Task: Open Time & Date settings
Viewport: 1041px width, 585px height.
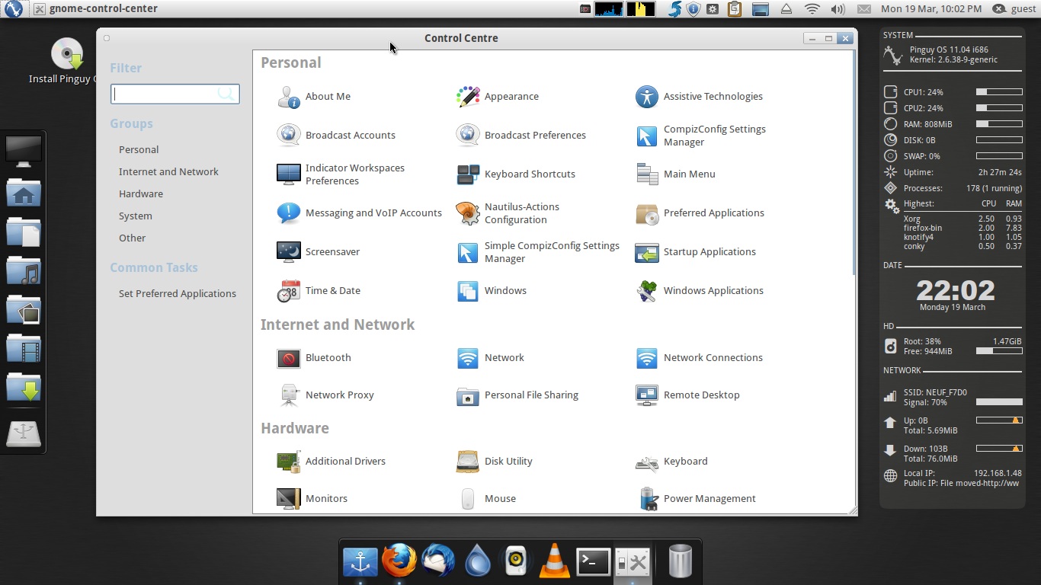Action: click(319, 290)
